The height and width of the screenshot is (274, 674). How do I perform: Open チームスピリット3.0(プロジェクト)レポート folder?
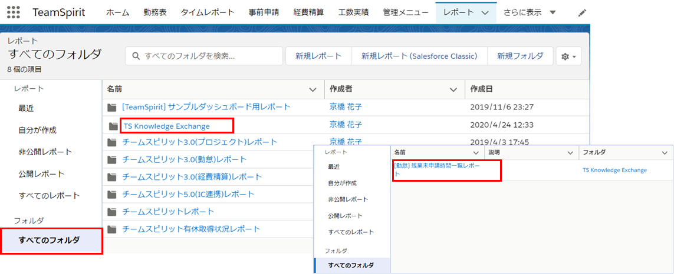coord(200,142)
